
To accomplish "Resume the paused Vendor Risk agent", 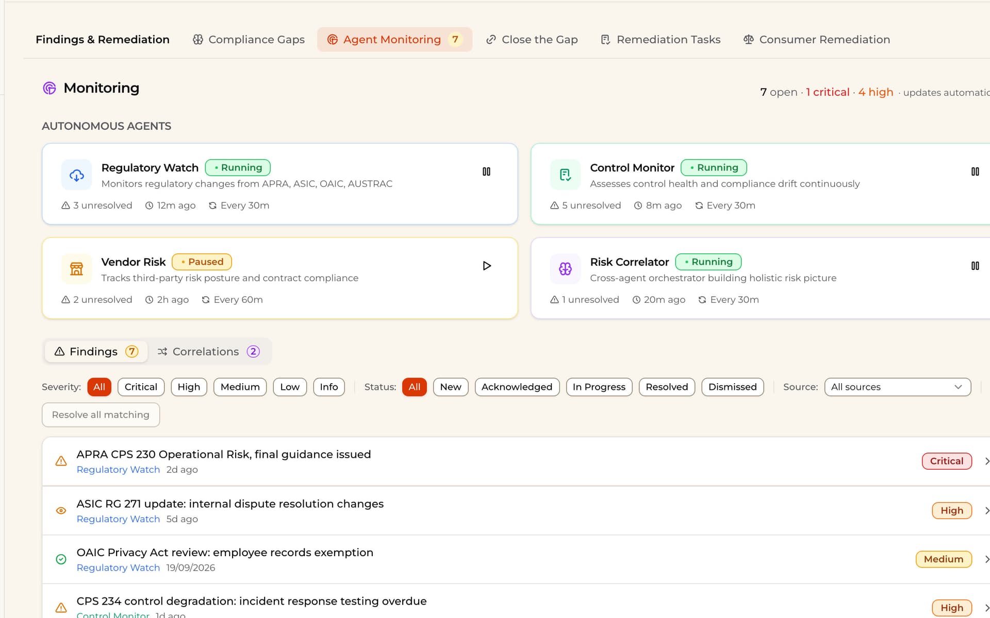I will click(x=486, y=266).
